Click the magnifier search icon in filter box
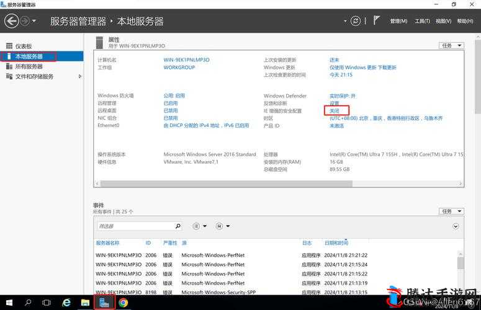481x310 pixels. [x=178, y=226]
